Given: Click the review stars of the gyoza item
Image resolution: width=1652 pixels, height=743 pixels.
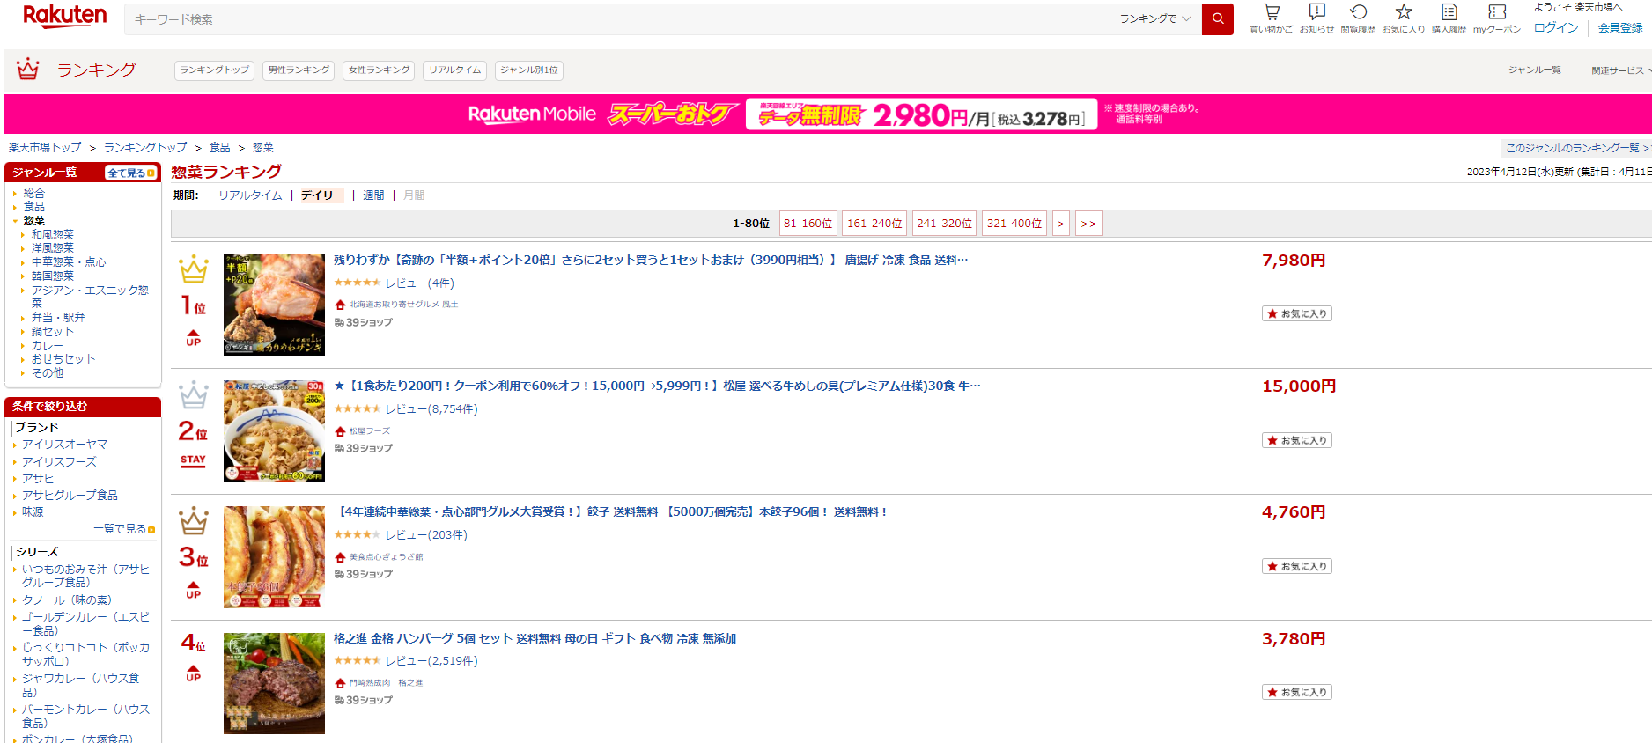Looking at the screenshot, I should click(357, 534).
